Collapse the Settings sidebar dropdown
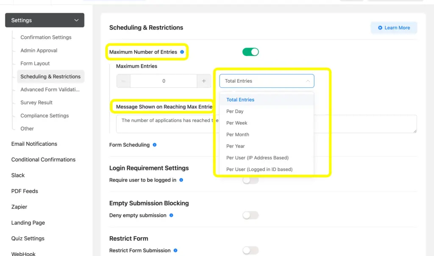This screenshot has width=434, height=256. [x=76, y=20]
